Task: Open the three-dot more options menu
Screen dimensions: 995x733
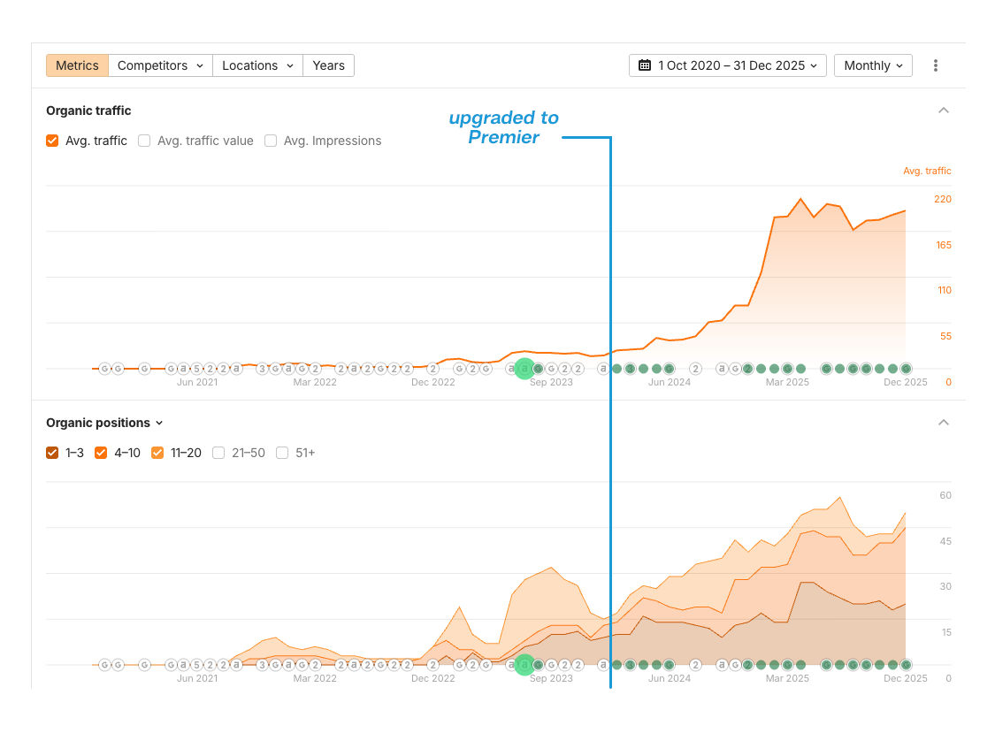Action: click(x=936, y=65)
